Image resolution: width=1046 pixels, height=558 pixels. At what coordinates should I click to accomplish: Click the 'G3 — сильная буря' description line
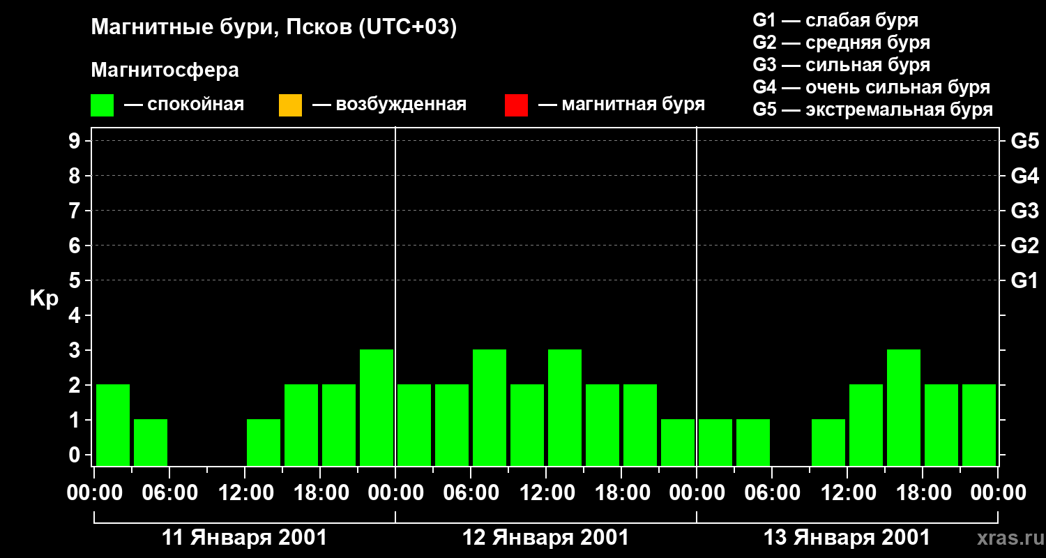[x=842, y=65]
